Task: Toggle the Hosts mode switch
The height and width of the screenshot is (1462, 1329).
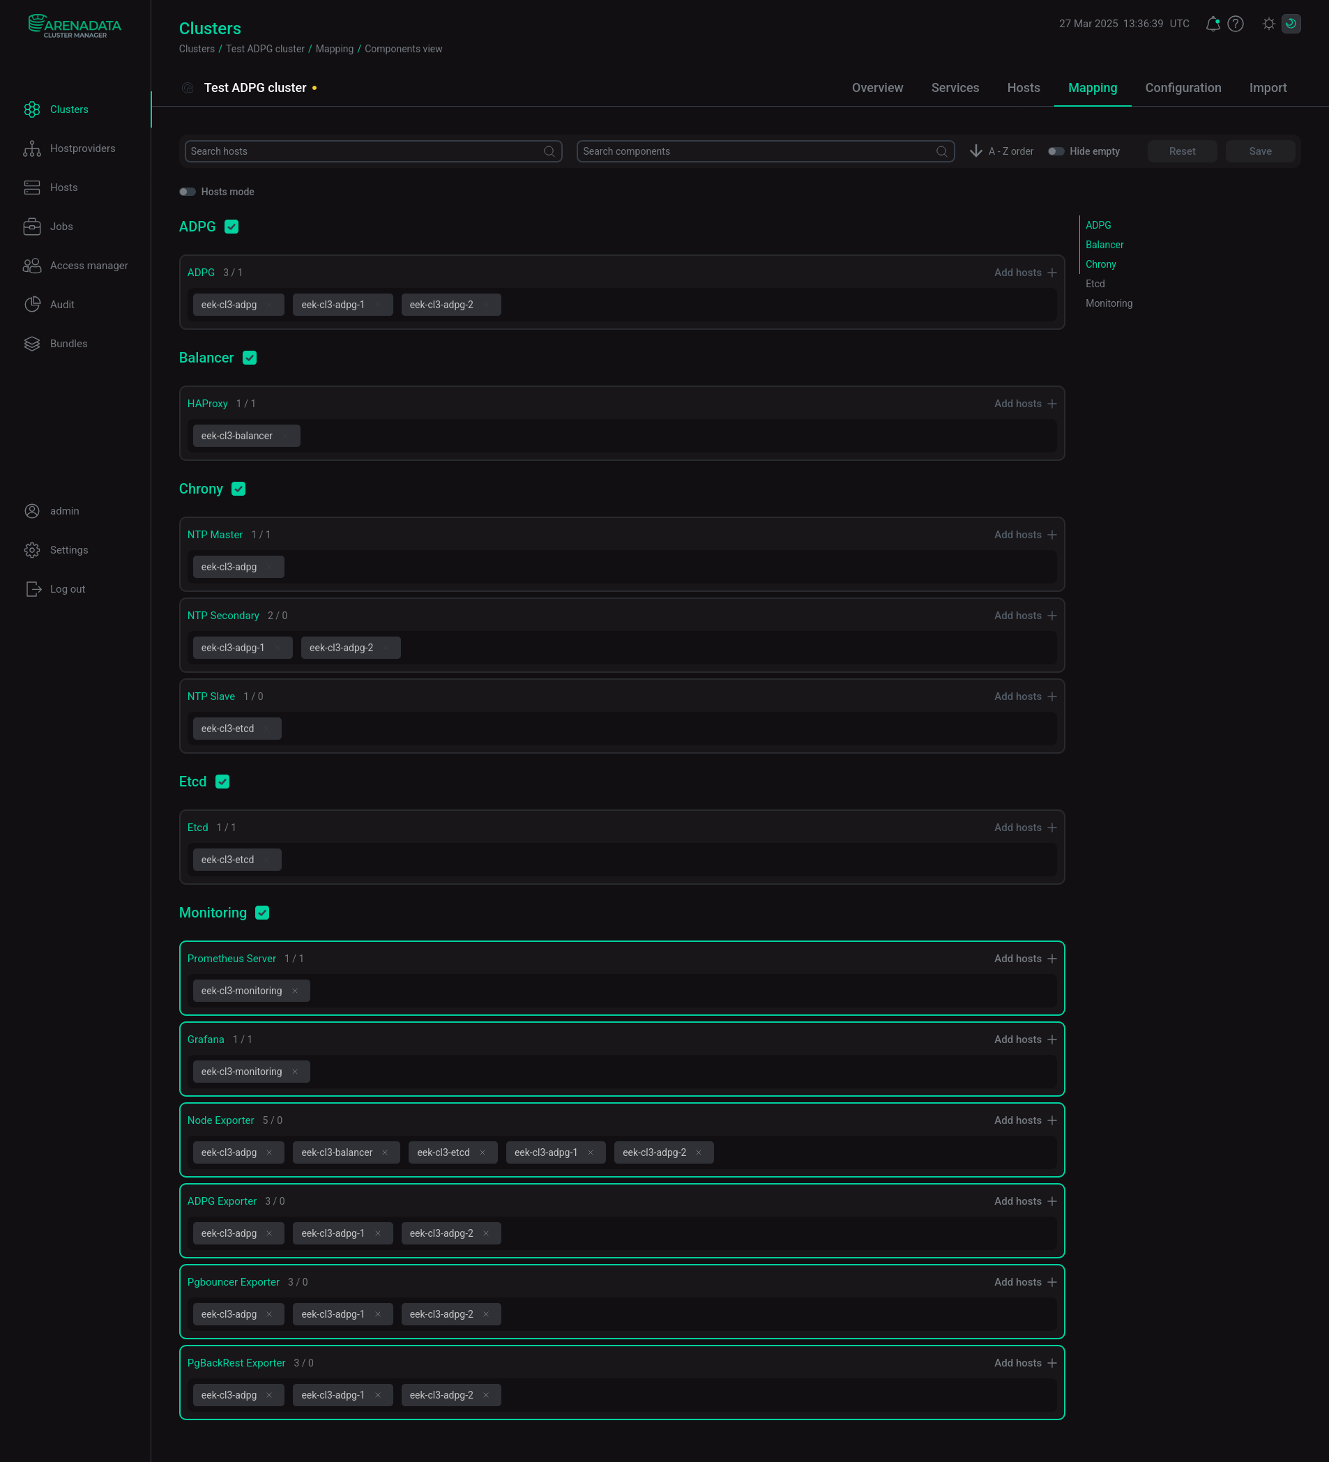Action: (x=188, y=192)
